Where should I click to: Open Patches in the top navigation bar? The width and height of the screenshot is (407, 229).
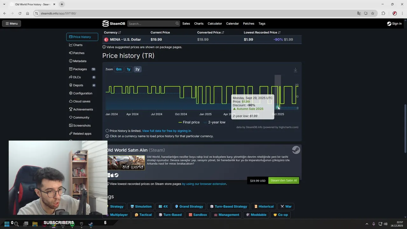[249, 24]
